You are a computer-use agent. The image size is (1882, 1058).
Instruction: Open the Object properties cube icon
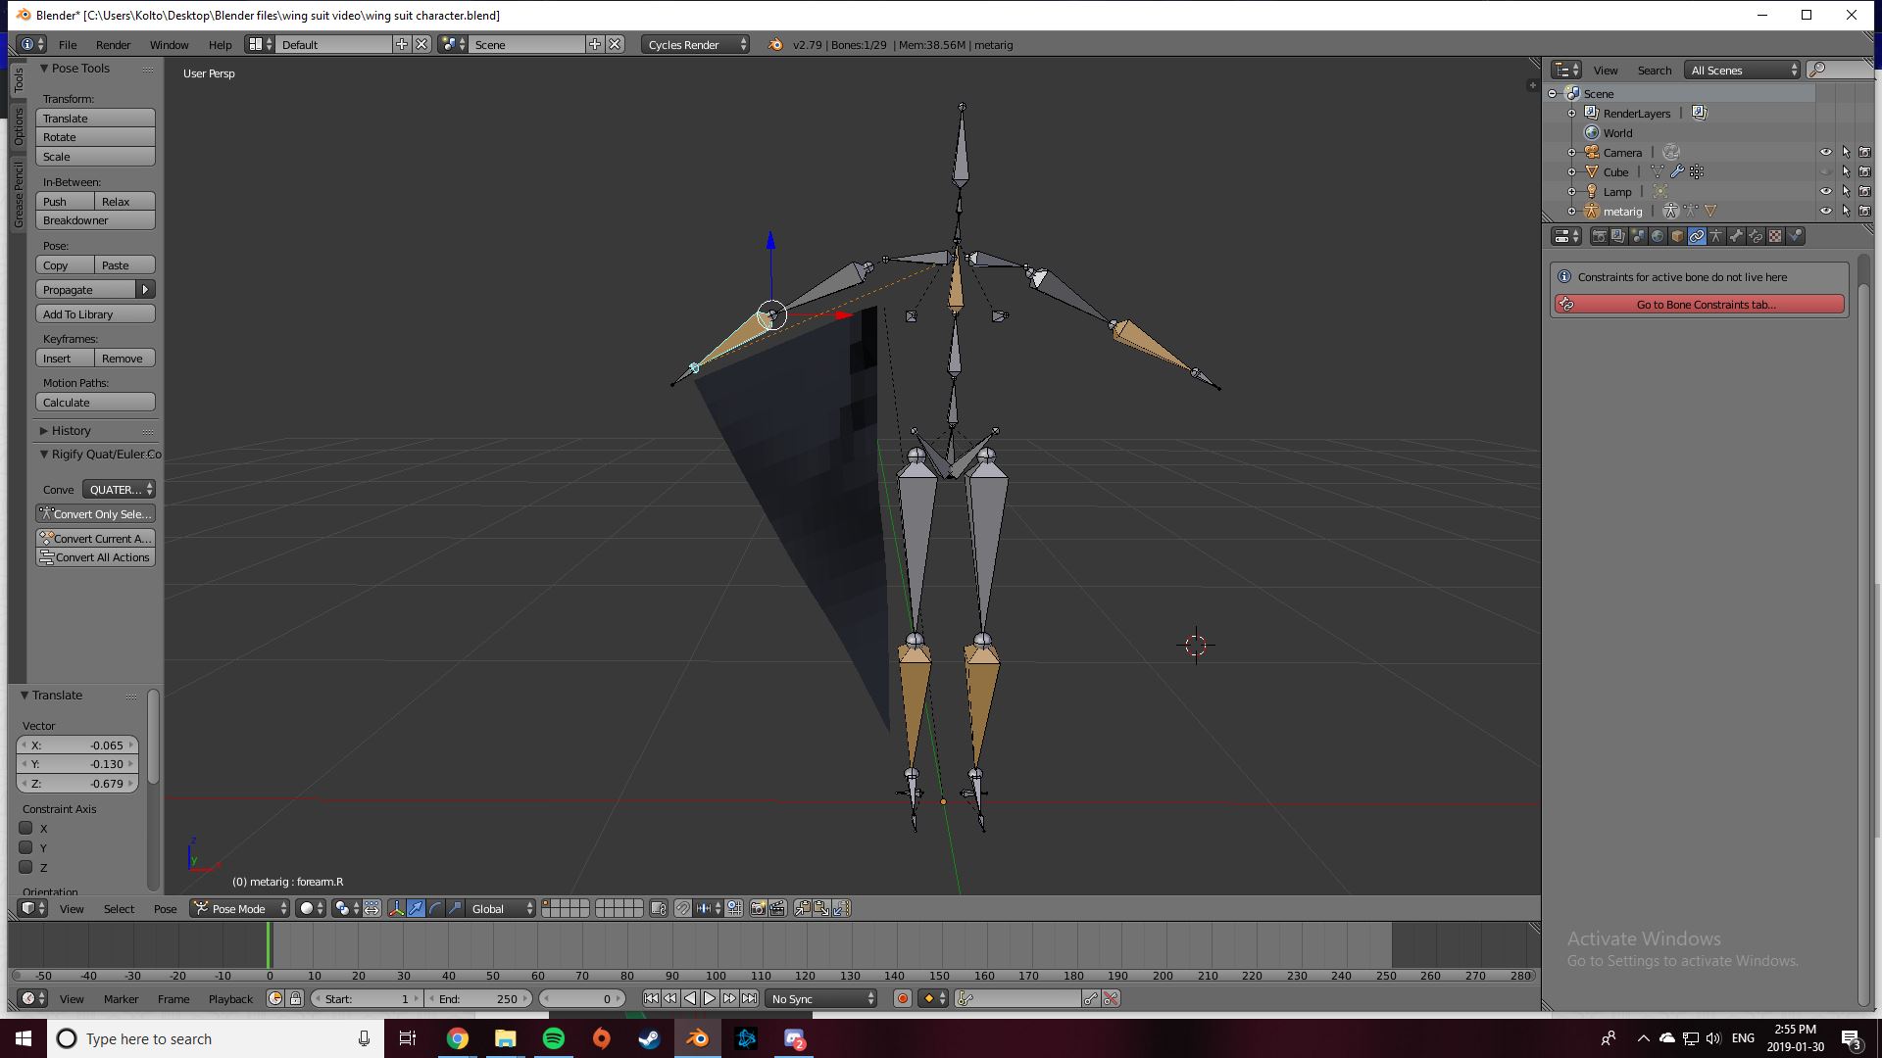click(1676, 236)
